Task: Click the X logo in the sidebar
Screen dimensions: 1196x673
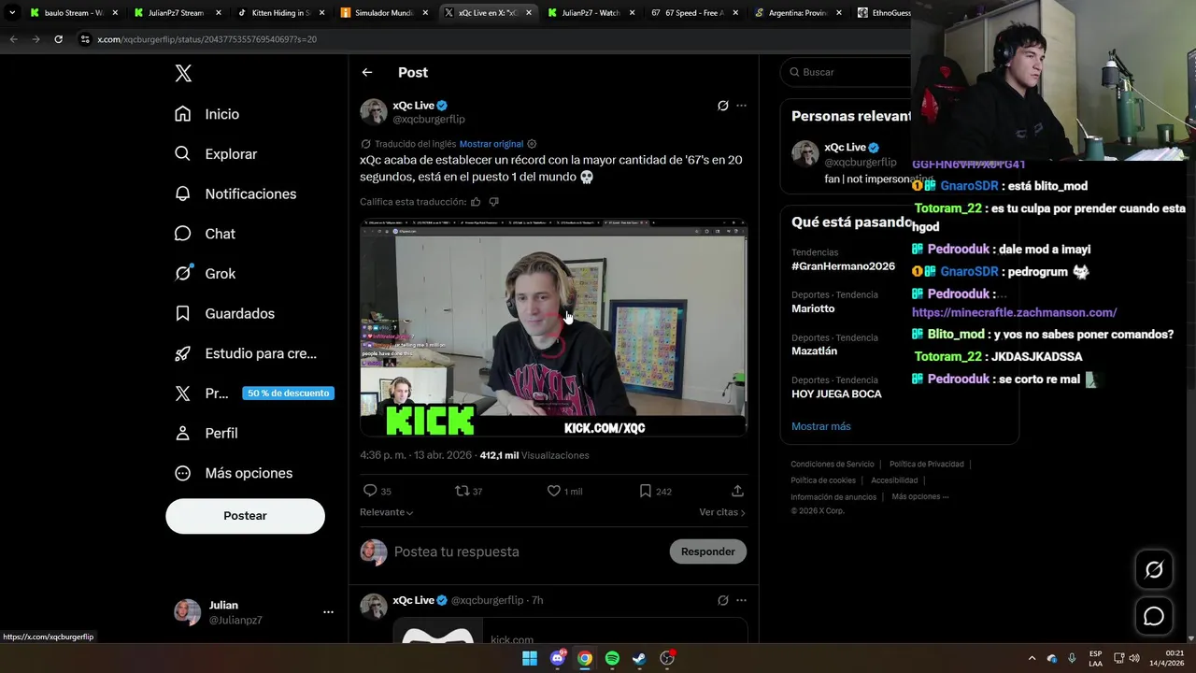Action: point(183,74)
